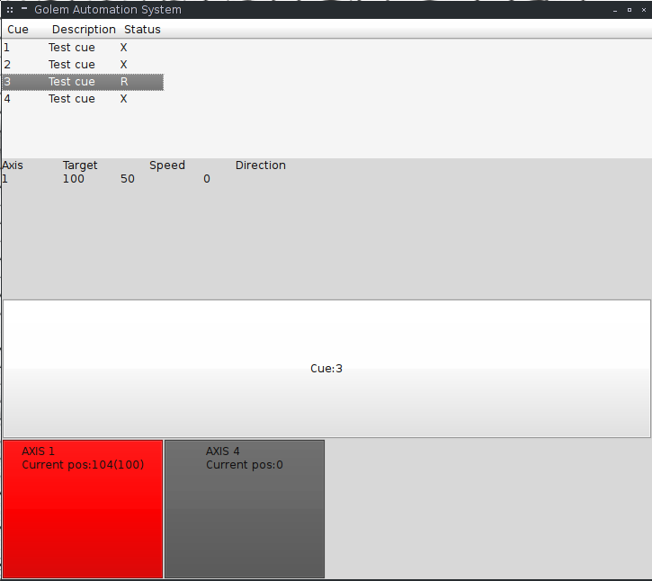Click the shade icon beside window title

[23, 9]
